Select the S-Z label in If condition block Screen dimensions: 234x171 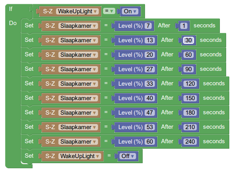pos(48,11)
